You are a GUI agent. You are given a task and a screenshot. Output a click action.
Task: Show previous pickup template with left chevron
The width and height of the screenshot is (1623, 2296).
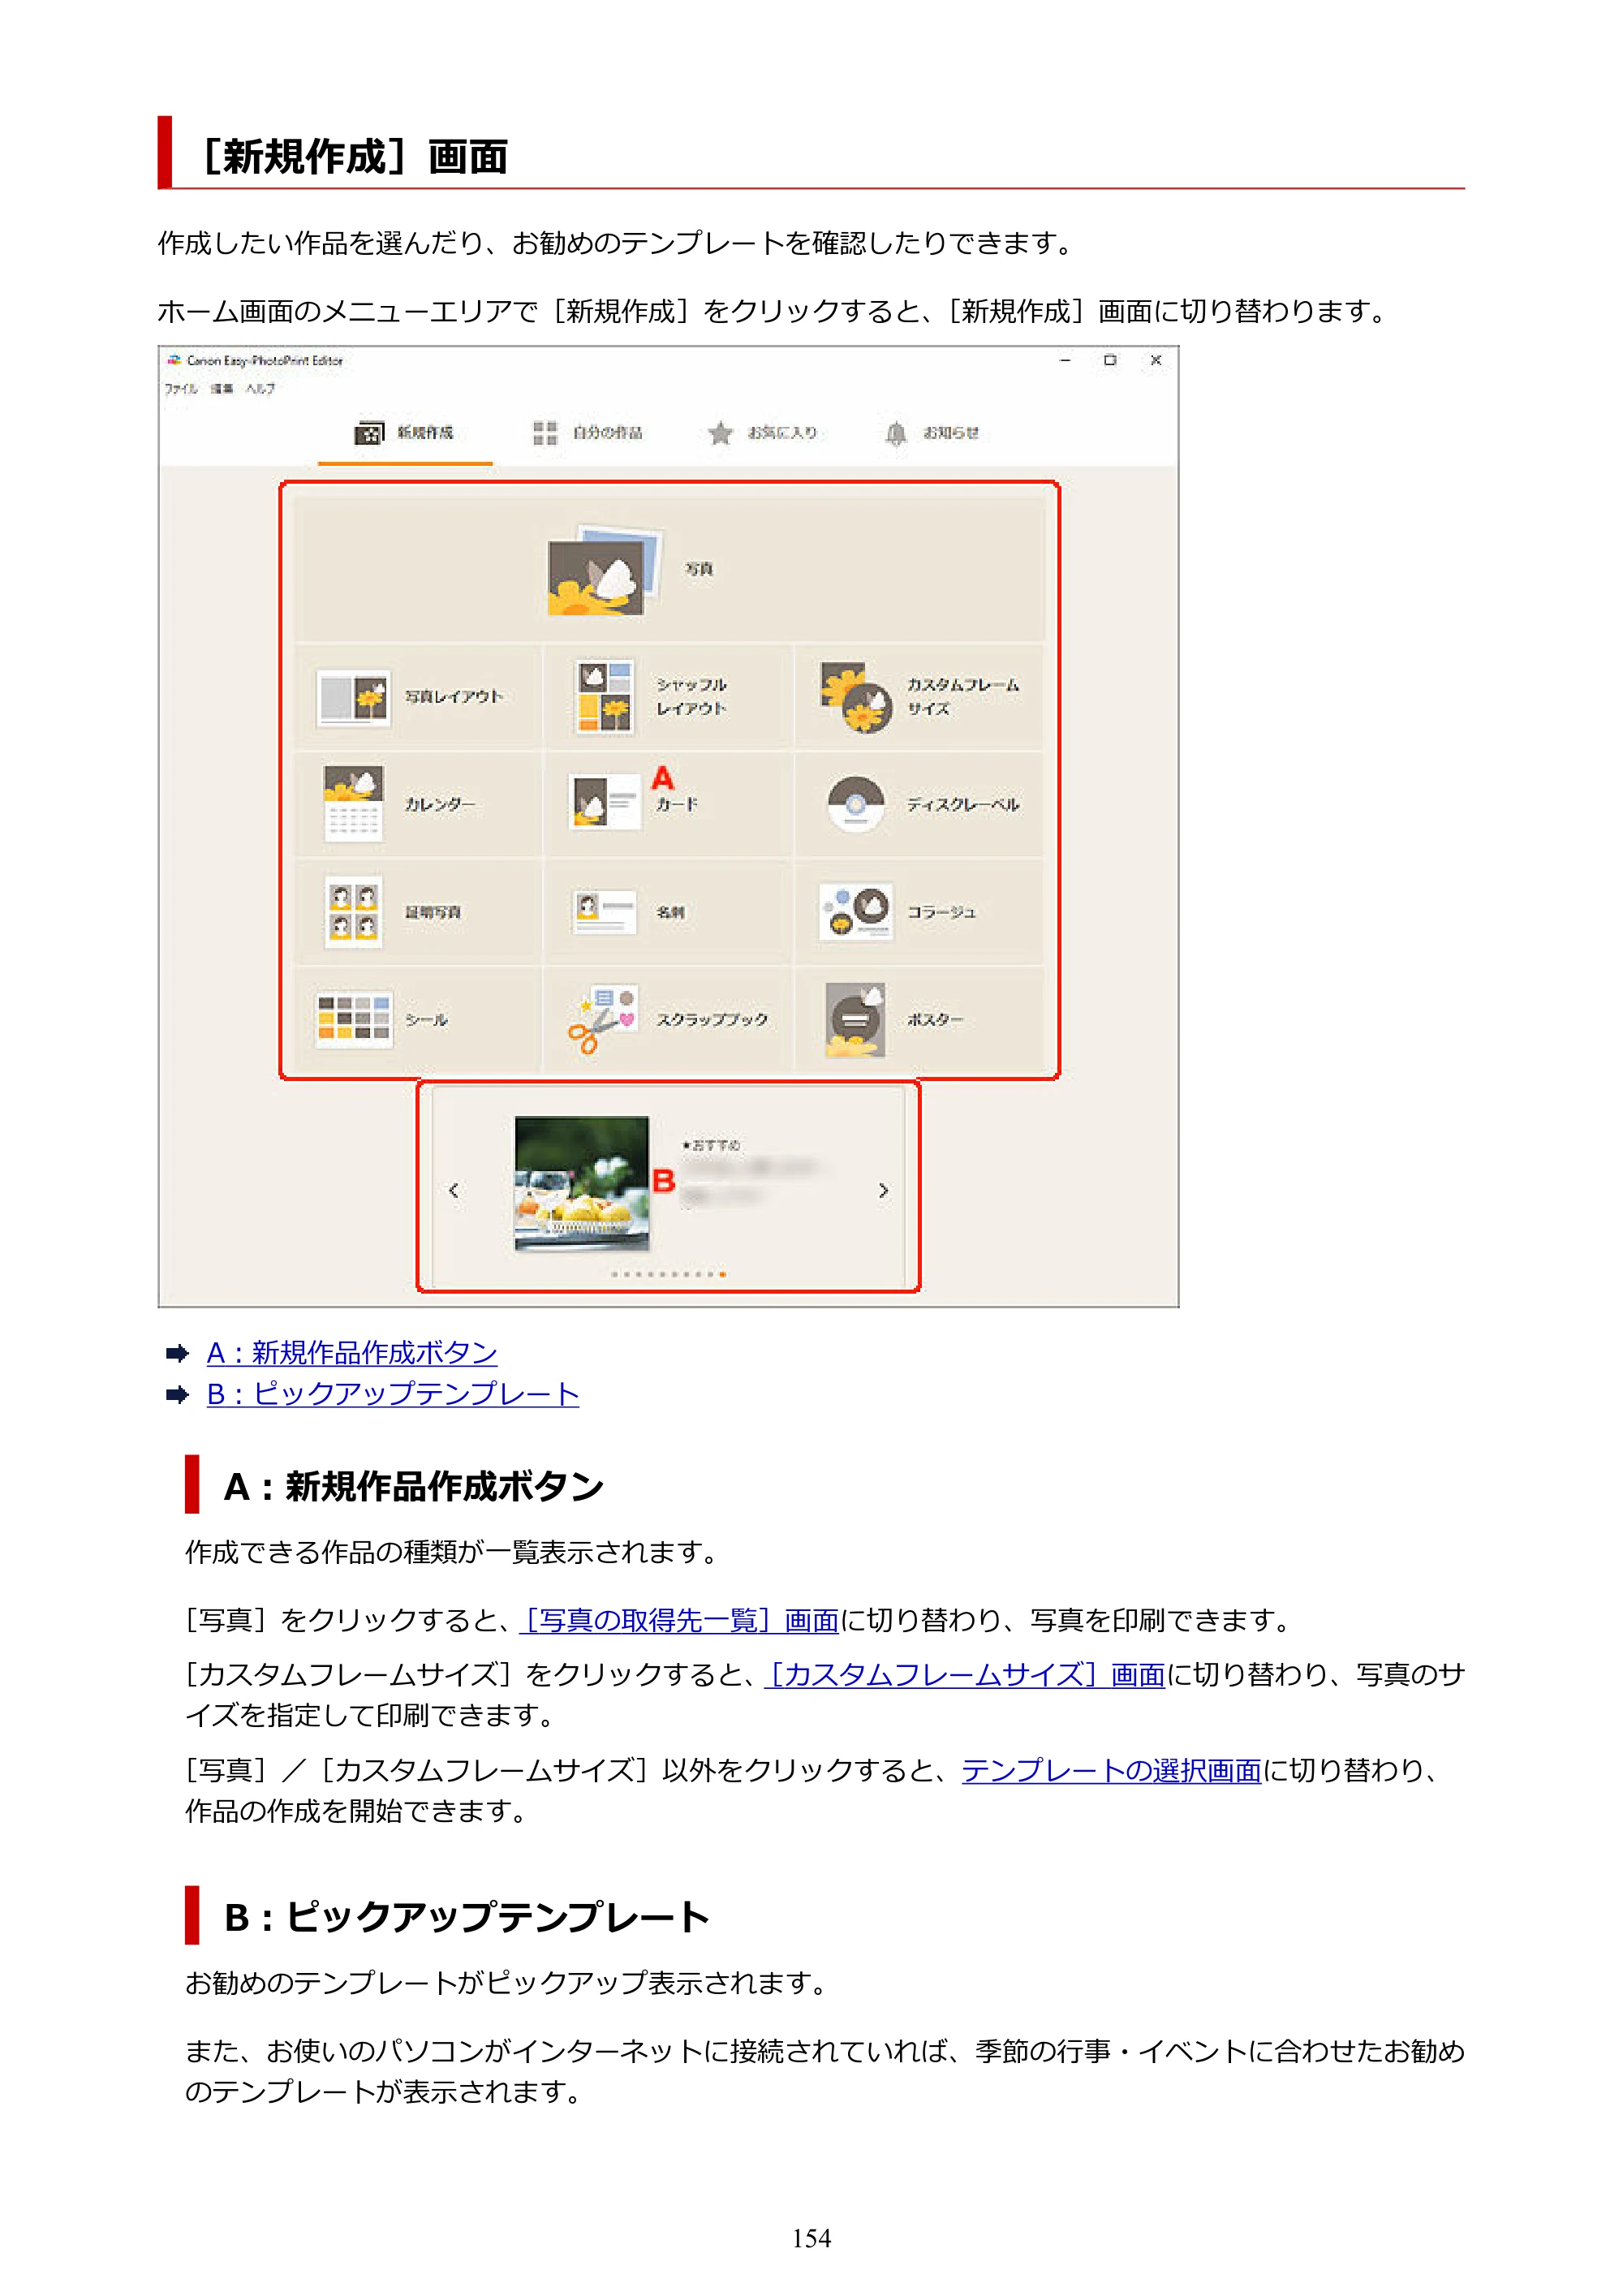tap(454, 1190)
